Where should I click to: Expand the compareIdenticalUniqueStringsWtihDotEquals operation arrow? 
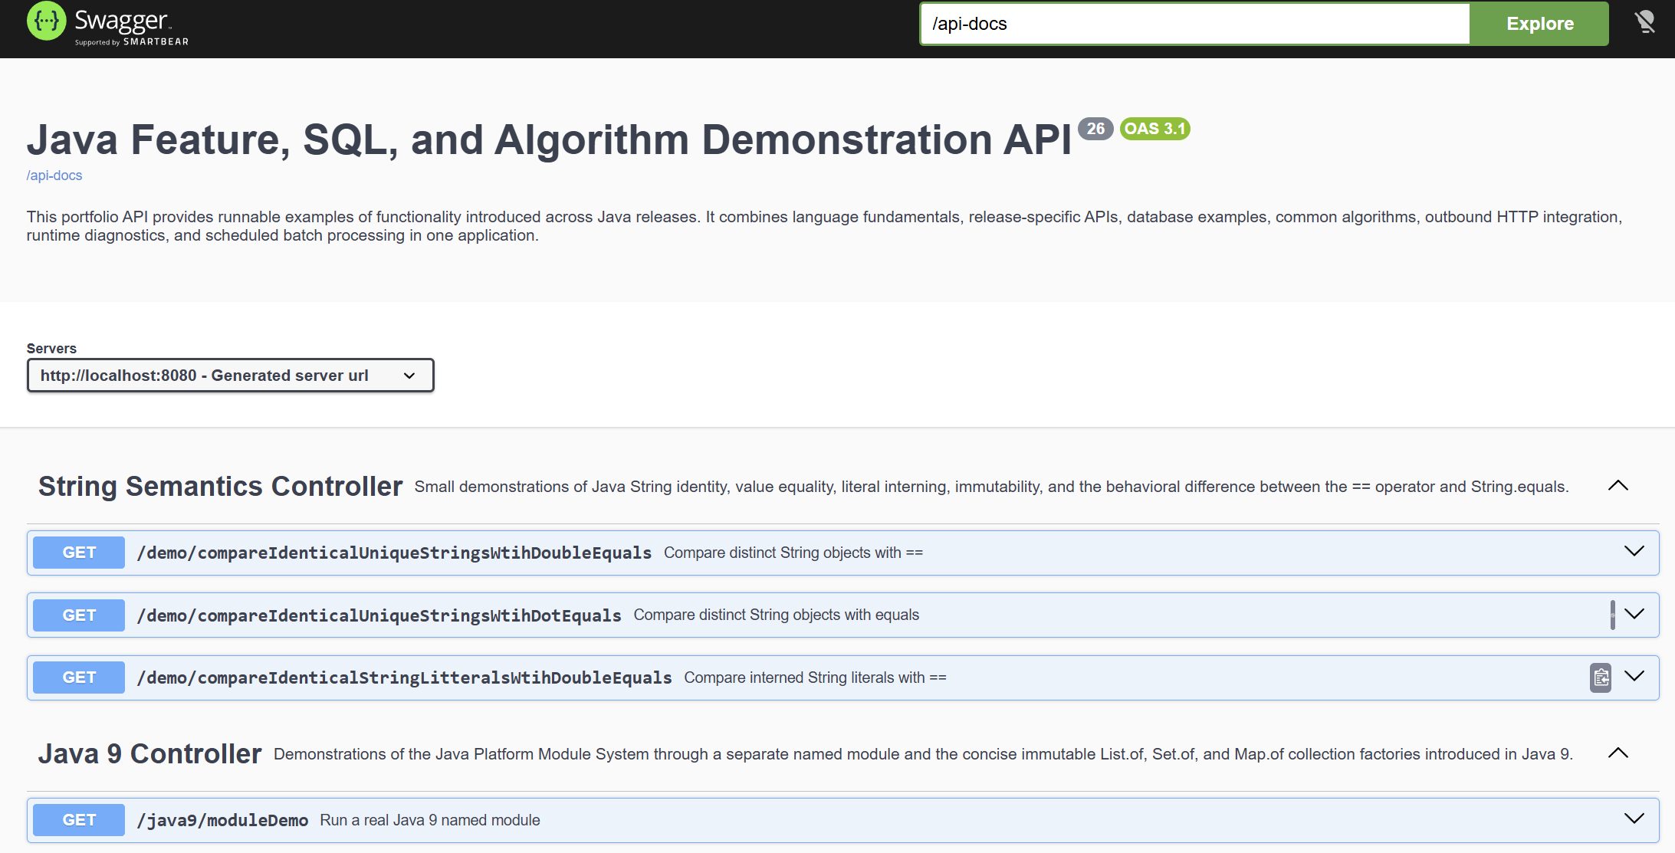point(1634,615)
